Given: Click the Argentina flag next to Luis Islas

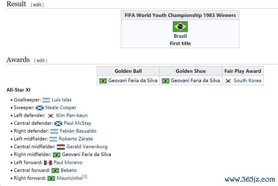Looking at the screenshot, I should tap(46, 100).
